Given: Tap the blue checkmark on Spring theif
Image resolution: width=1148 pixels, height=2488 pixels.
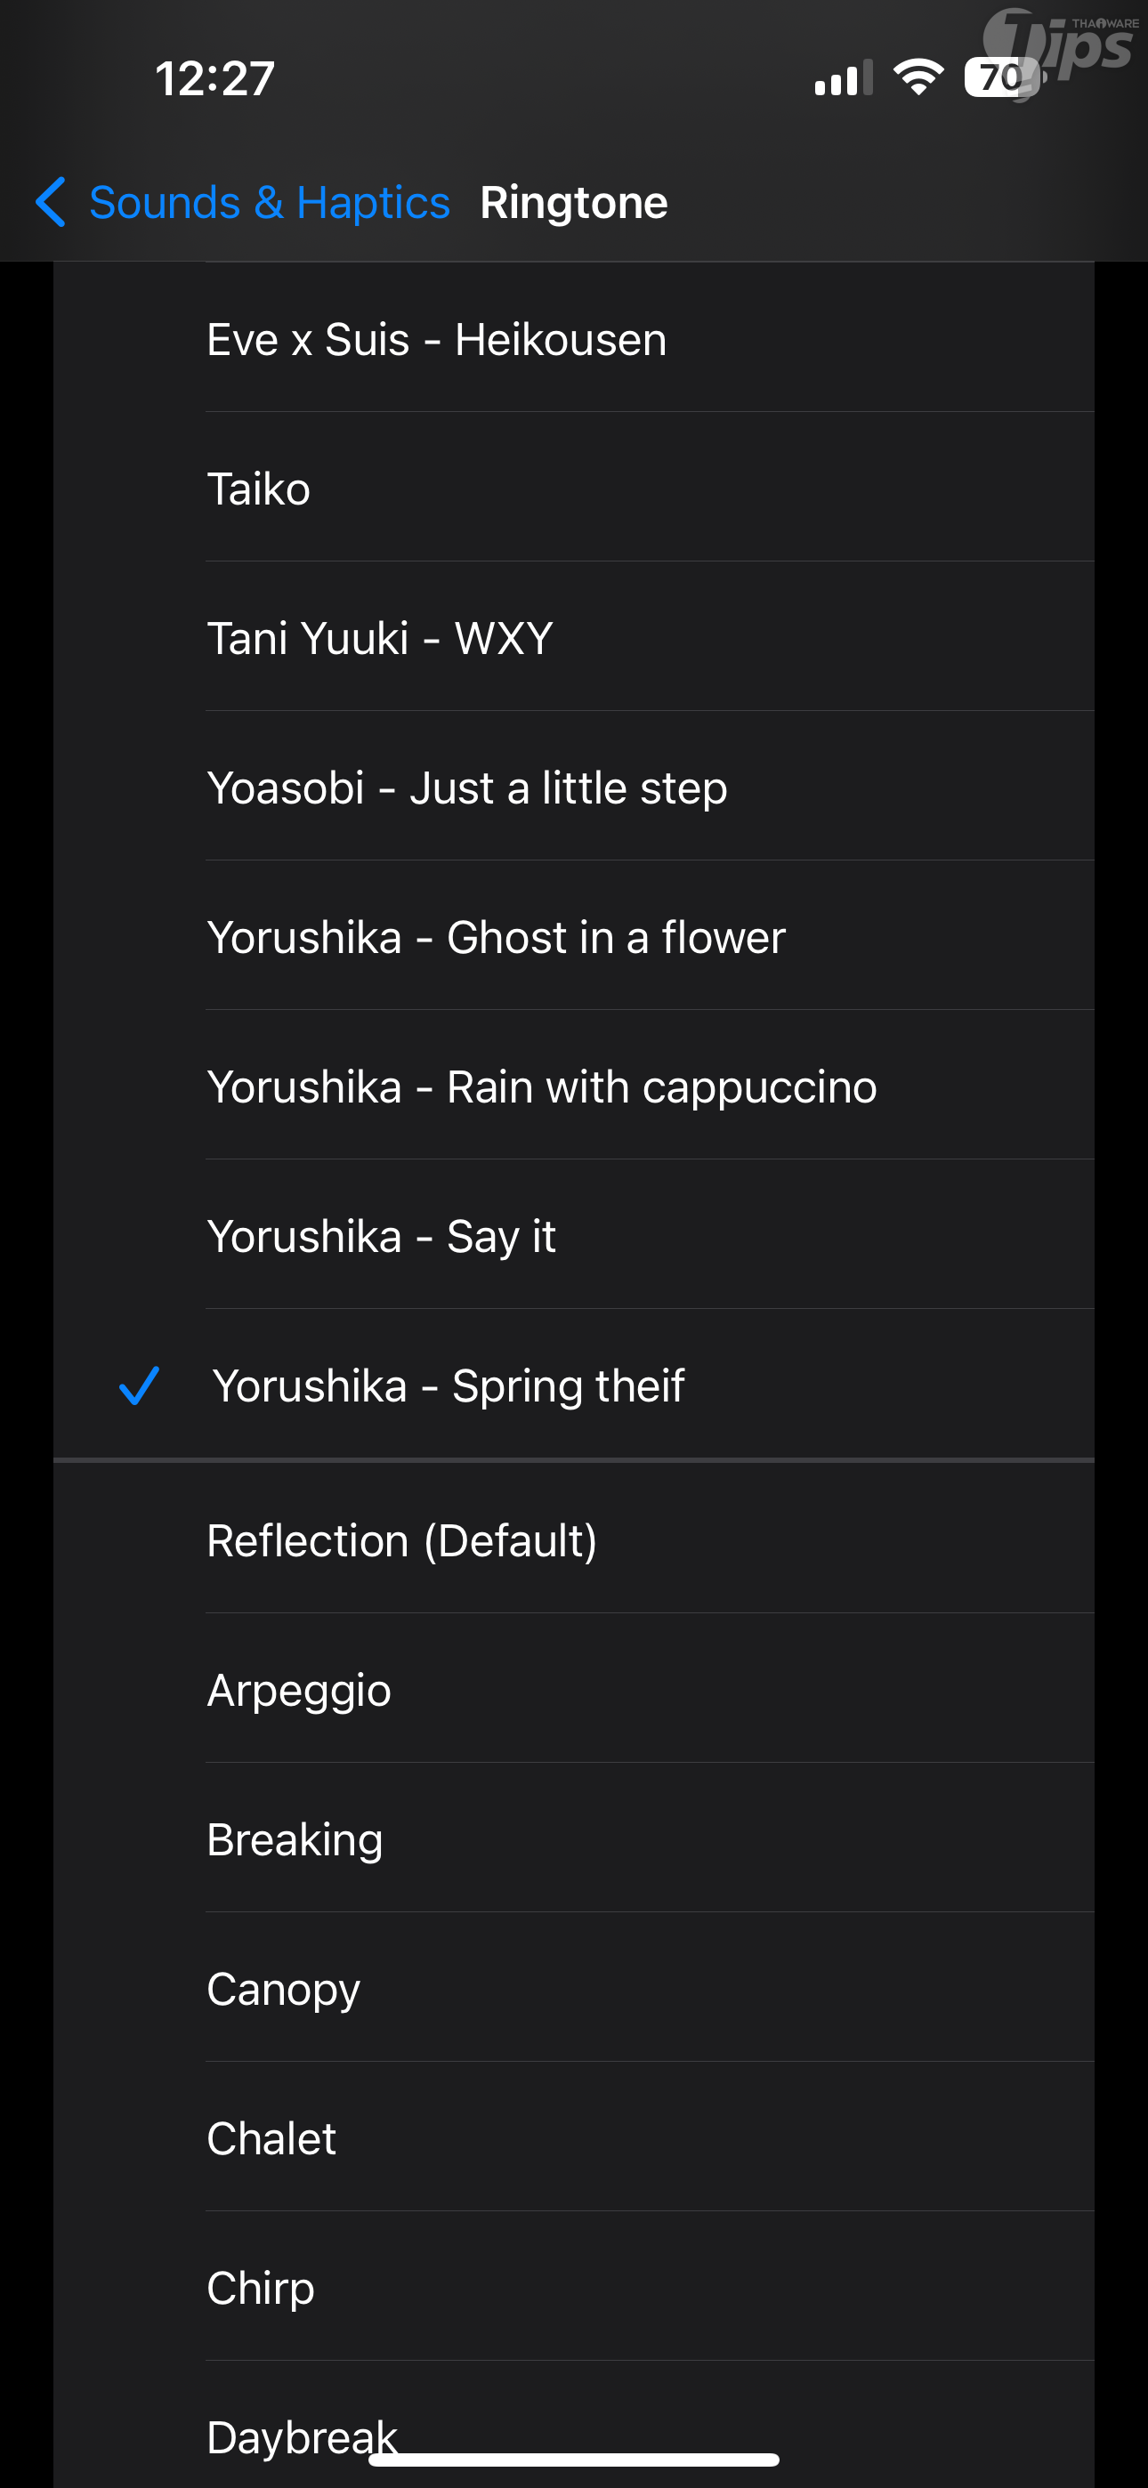Looking at the screenshot, I should 139,1385.
